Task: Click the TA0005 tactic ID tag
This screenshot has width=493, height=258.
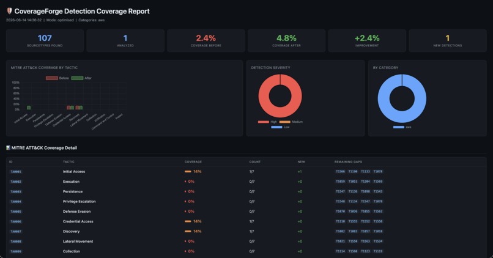Action: [16, 212]
